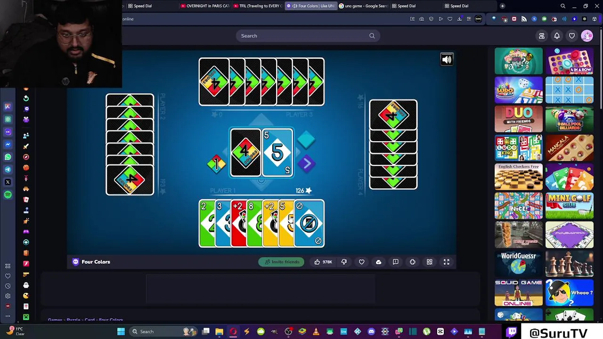Open the 4 in a Row game thumbnail

[570, 61]
